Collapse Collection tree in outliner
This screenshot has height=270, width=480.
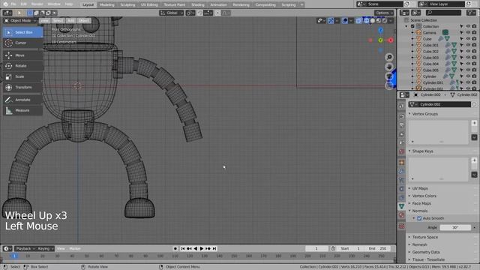coord(406,26)
